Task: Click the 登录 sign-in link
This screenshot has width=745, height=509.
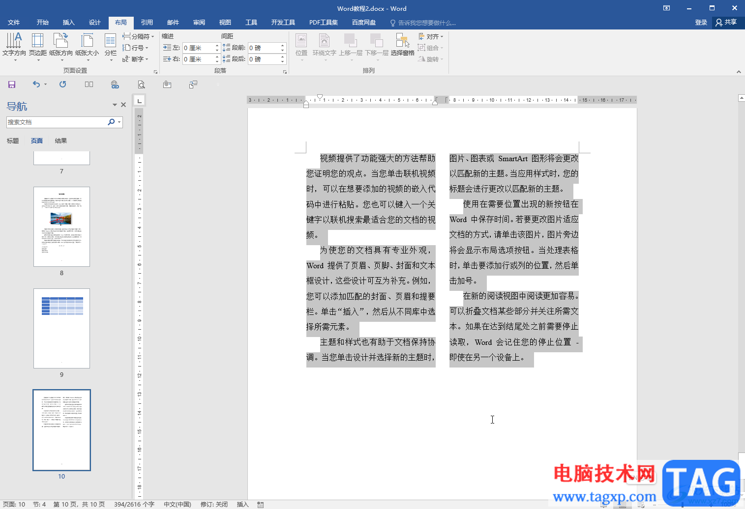Action: click(x=701, y=23)
